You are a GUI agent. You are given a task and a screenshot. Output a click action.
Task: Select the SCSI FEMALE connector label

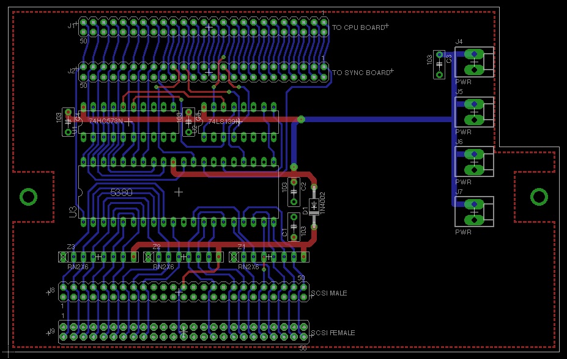coord(332,333)
